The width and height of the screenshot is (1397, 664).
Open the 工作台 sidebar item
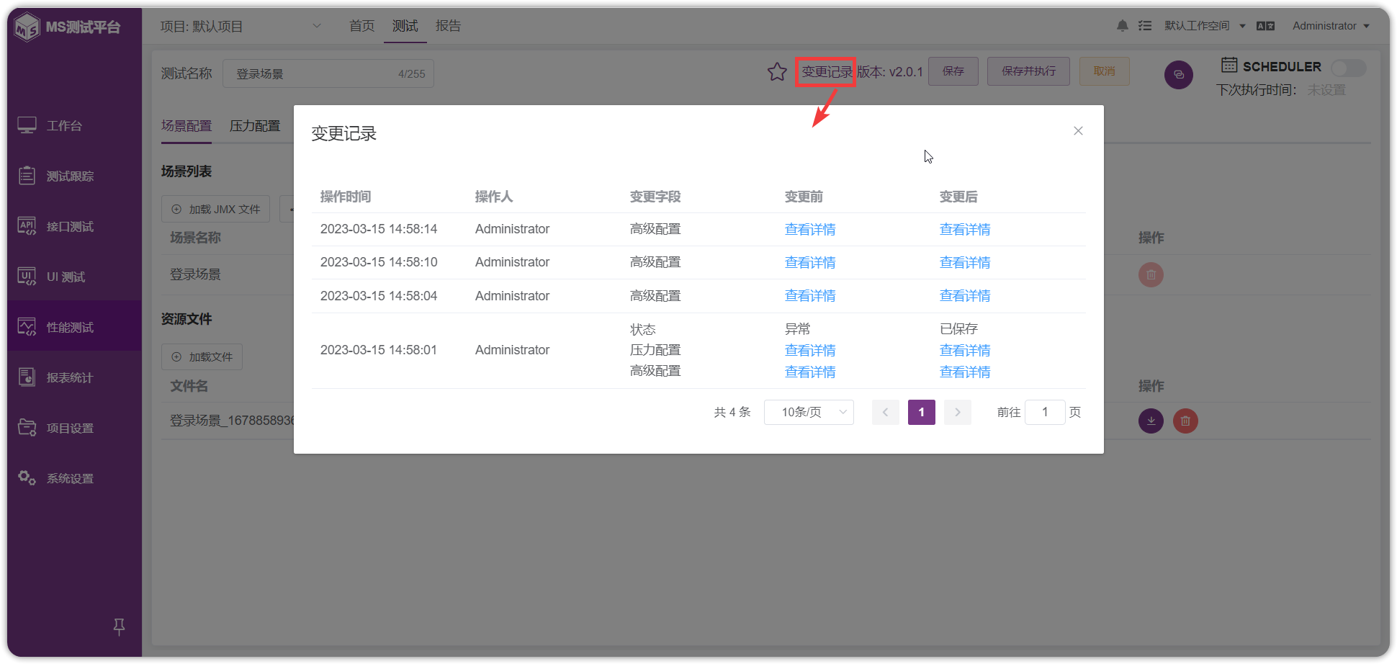tap(75, 125)
